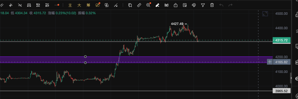298x99 pixels.
Task: Click the 收 4315.72 closing price text
Action: [x=38, y=13]
